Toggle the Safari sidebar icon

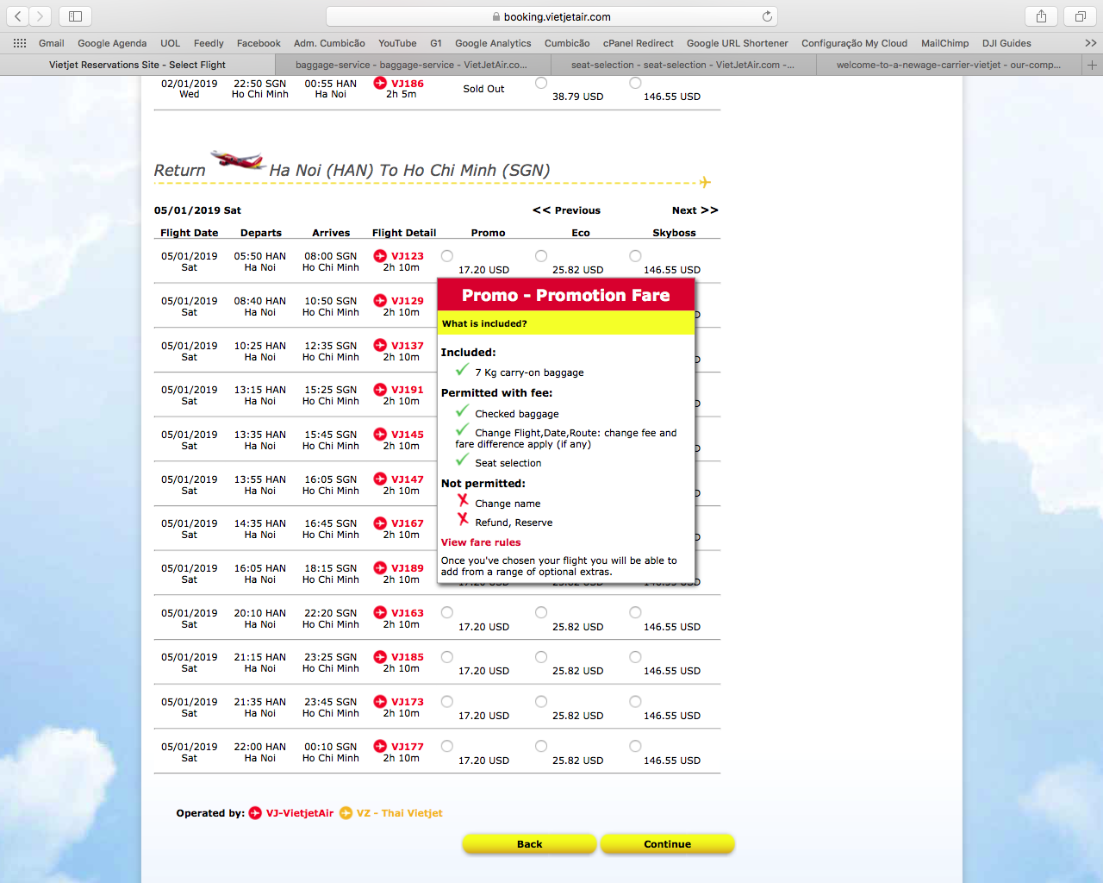tap(75, 16)
